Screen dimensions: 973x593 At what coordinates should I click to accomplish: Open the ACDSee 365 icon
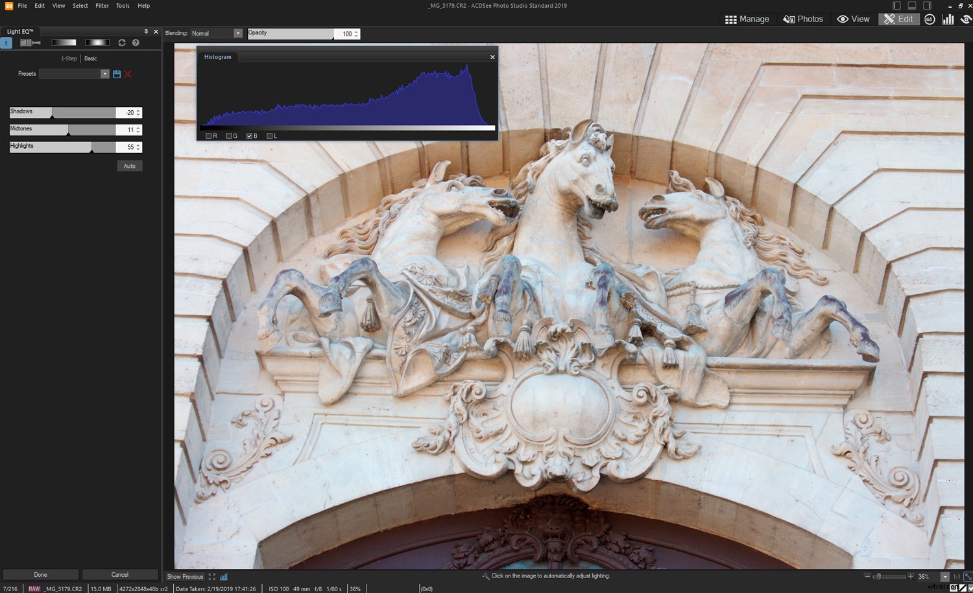point(930,19)
